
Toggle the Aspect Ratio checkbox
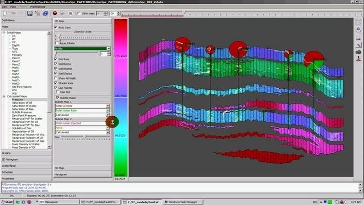click(56, 43)
